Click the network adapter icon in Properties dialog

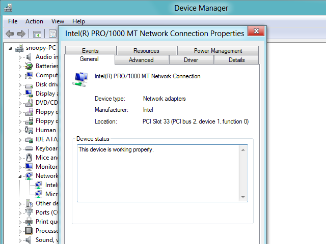tap(80, 80)
